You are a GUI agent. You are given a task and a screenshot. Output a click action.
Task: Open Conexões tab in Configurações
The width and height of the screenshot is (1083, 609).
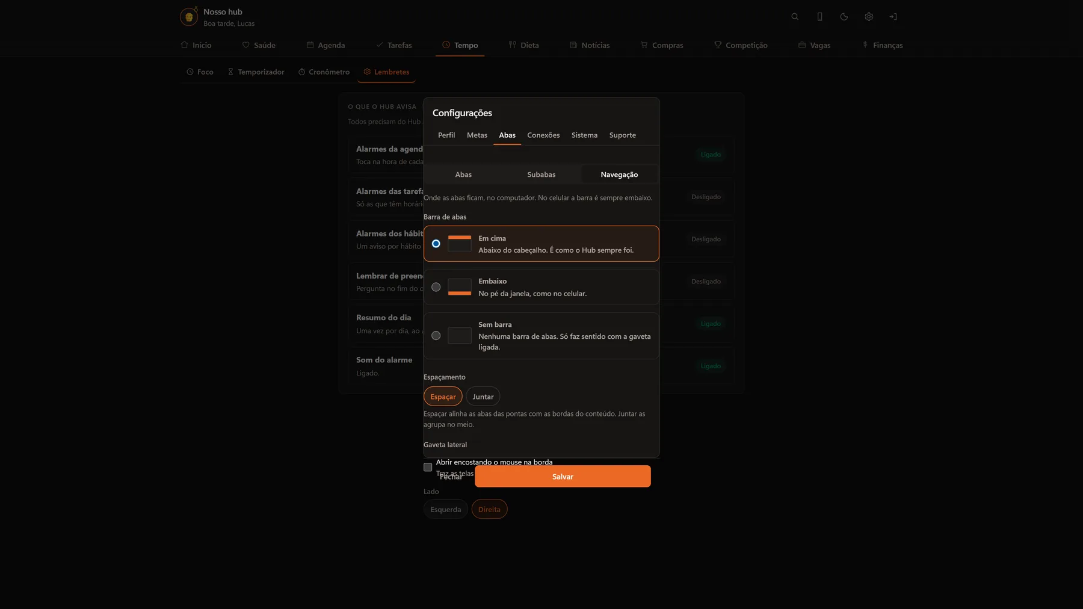click(x=543, y=135)
